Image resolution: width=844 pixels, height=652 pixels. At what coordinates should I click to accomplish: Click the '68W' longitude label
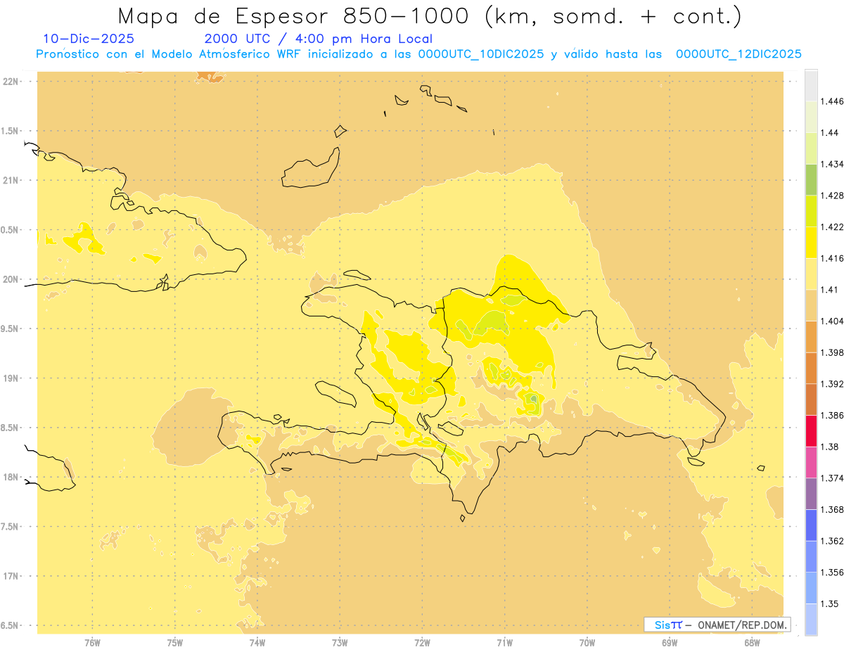click(x=752, y=642)
